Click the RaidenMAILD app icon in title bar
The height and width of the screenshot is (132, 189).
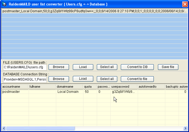coord(4,4)
